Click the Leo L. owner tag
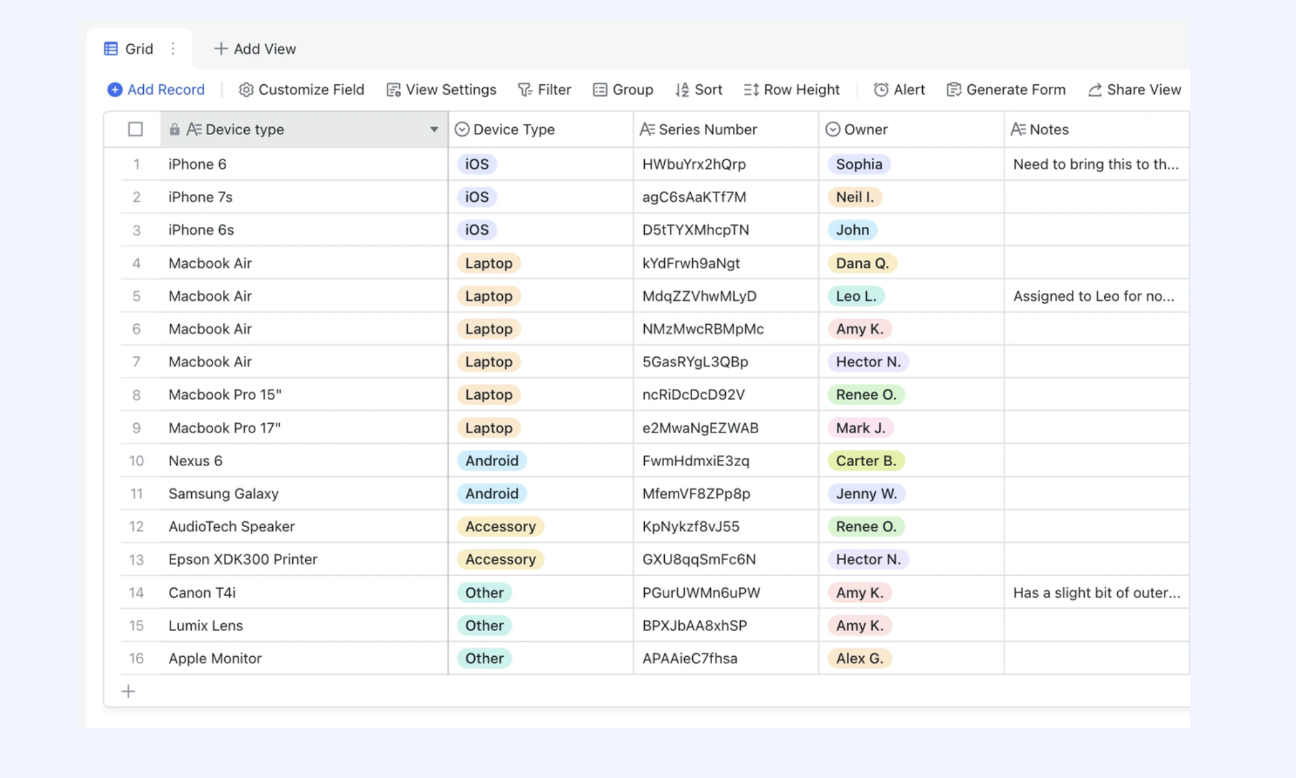The image size is (1296, 778). [x=856, y=296]
